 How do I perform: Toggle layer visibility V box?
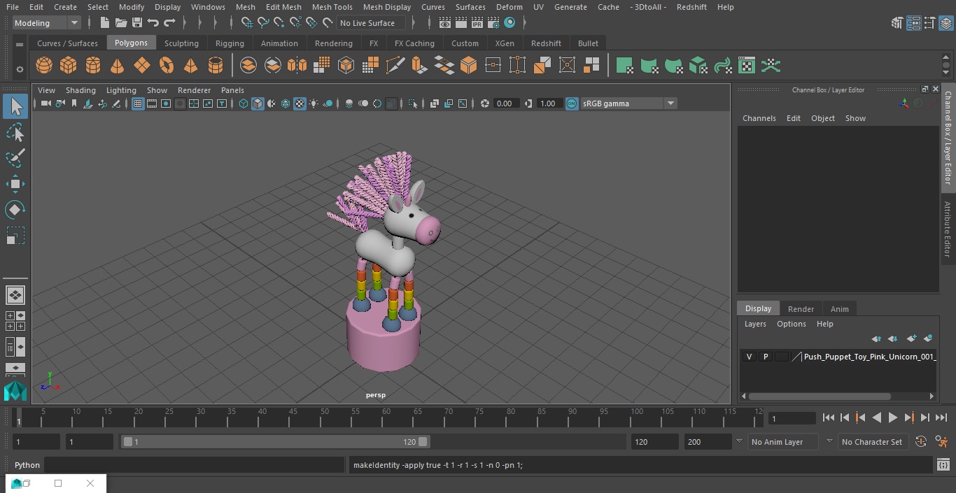(750, 357)
